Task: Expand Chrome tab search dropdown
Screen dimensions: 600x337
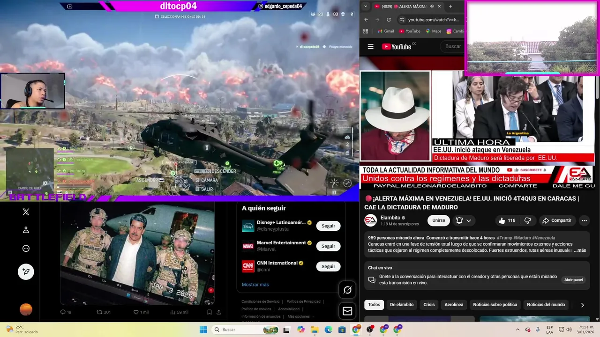Action: point(365,7)
